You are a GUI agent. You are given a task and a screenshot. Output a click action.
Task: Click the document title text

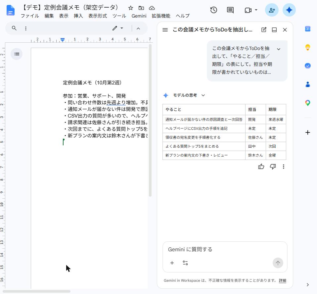click(70, 8)
